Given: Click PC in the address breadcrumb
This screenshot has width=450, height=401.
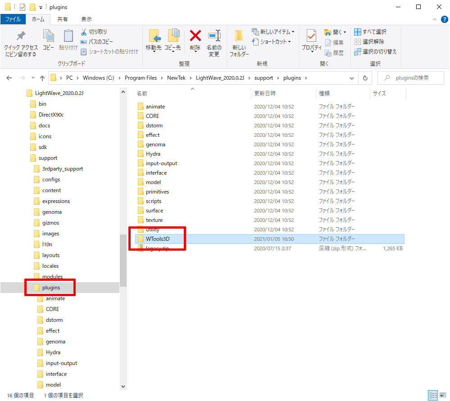Looking at the screenshot, I should point(69,78).
